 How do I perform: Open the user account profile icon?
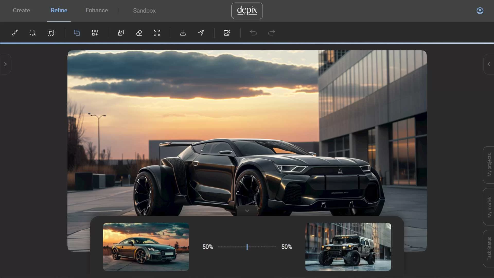tap(480, 11)
